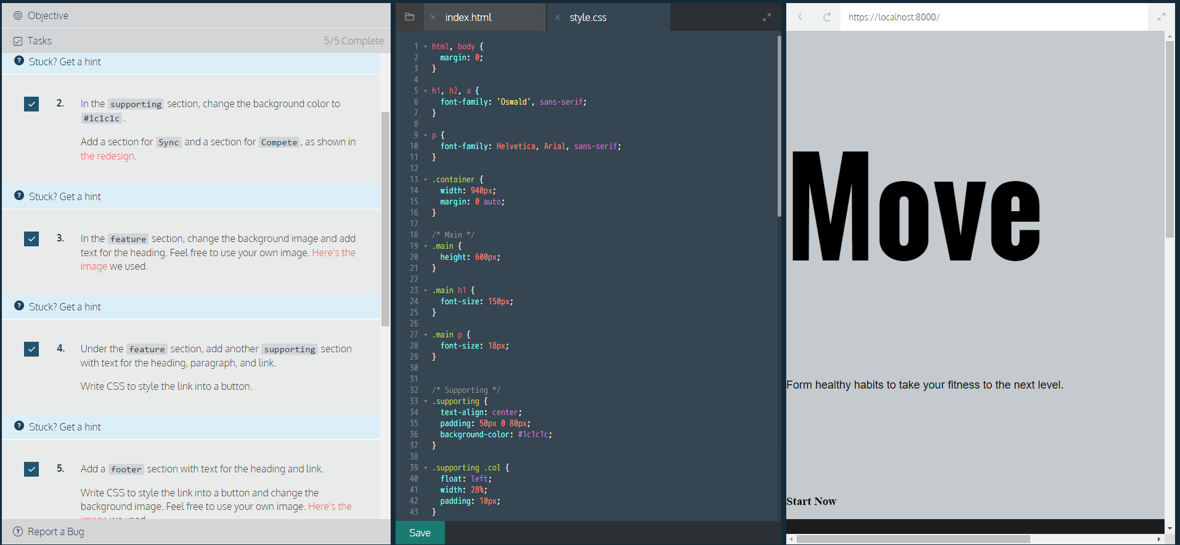This screenshot has width=1180, height=545.
Task: Click the Report a Bug question icon
Action: (18, 531)
